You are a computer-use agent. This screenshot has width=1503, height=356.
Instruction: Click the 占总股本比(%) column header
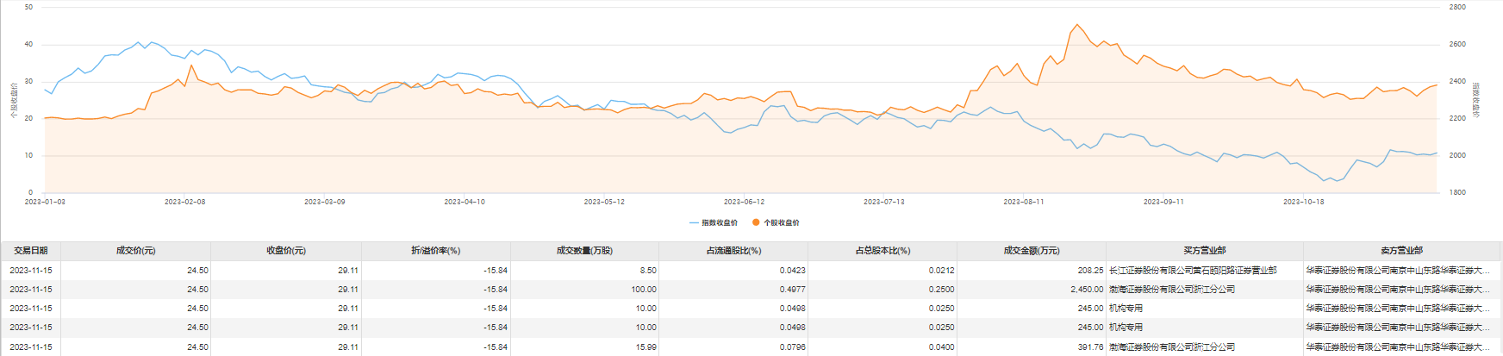click(x=883, y=251)
